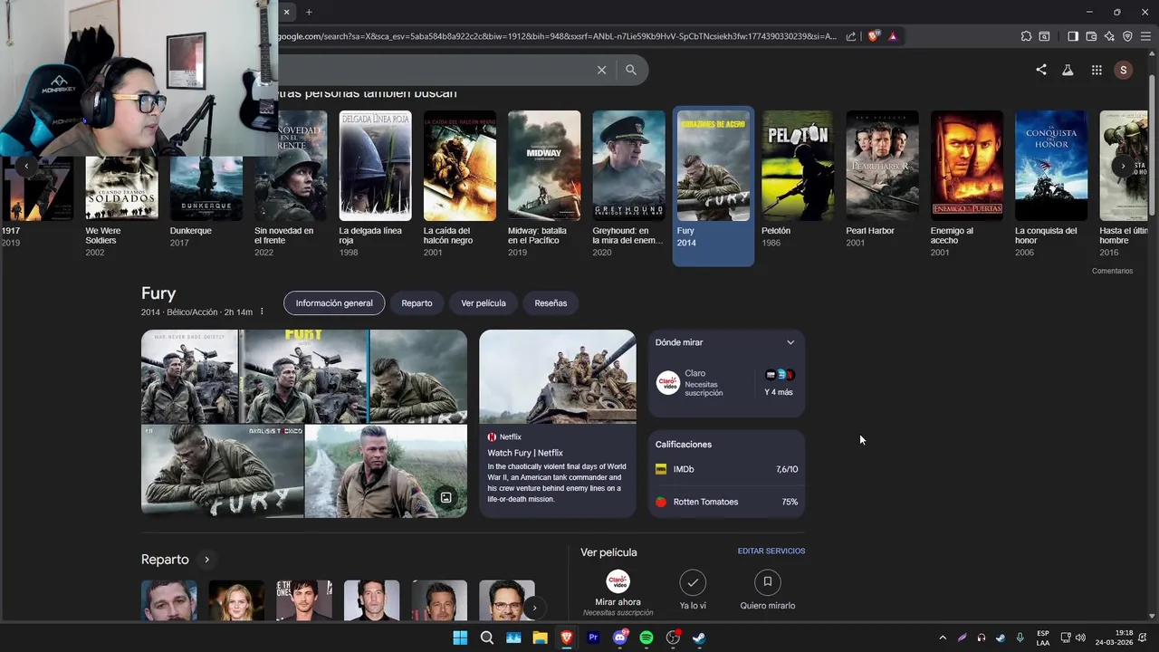Clear the Google search box text

(601, 70)
